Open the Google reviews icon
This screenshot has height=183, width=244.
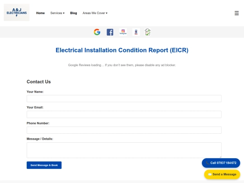(97, 32)
